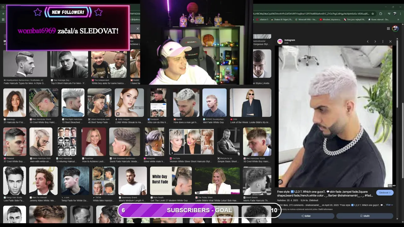Open the Free style post title link

325,194
